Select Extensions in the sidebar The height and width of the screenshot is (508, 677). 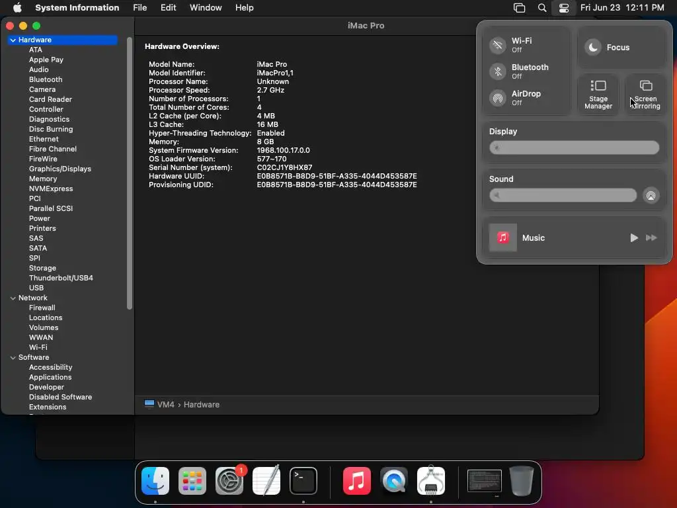click(48, 407)
